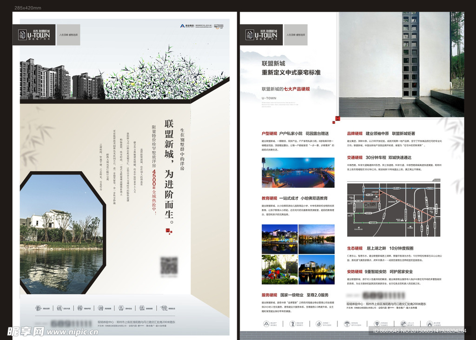Screen dimensions: 476x340
Task: Select the flame icon in right poster footer
Action: coord(318,324)
